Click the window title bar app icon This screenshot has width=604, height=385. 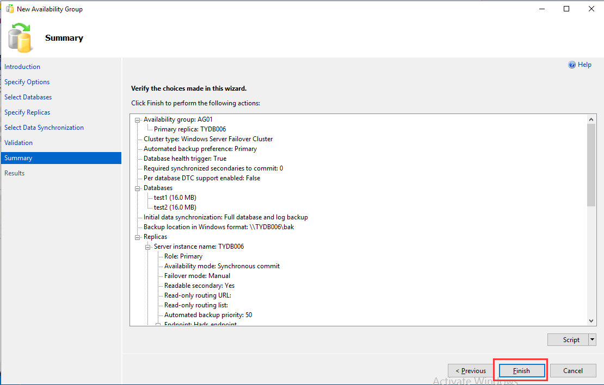[x=10, y=9]
